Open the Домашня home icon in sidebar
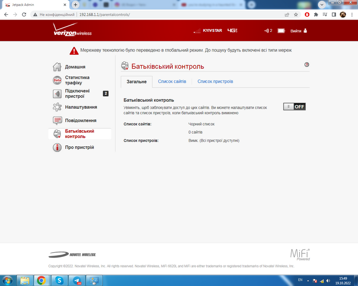The height and width of the screenshot is (286, 358). tap(57, 67)
